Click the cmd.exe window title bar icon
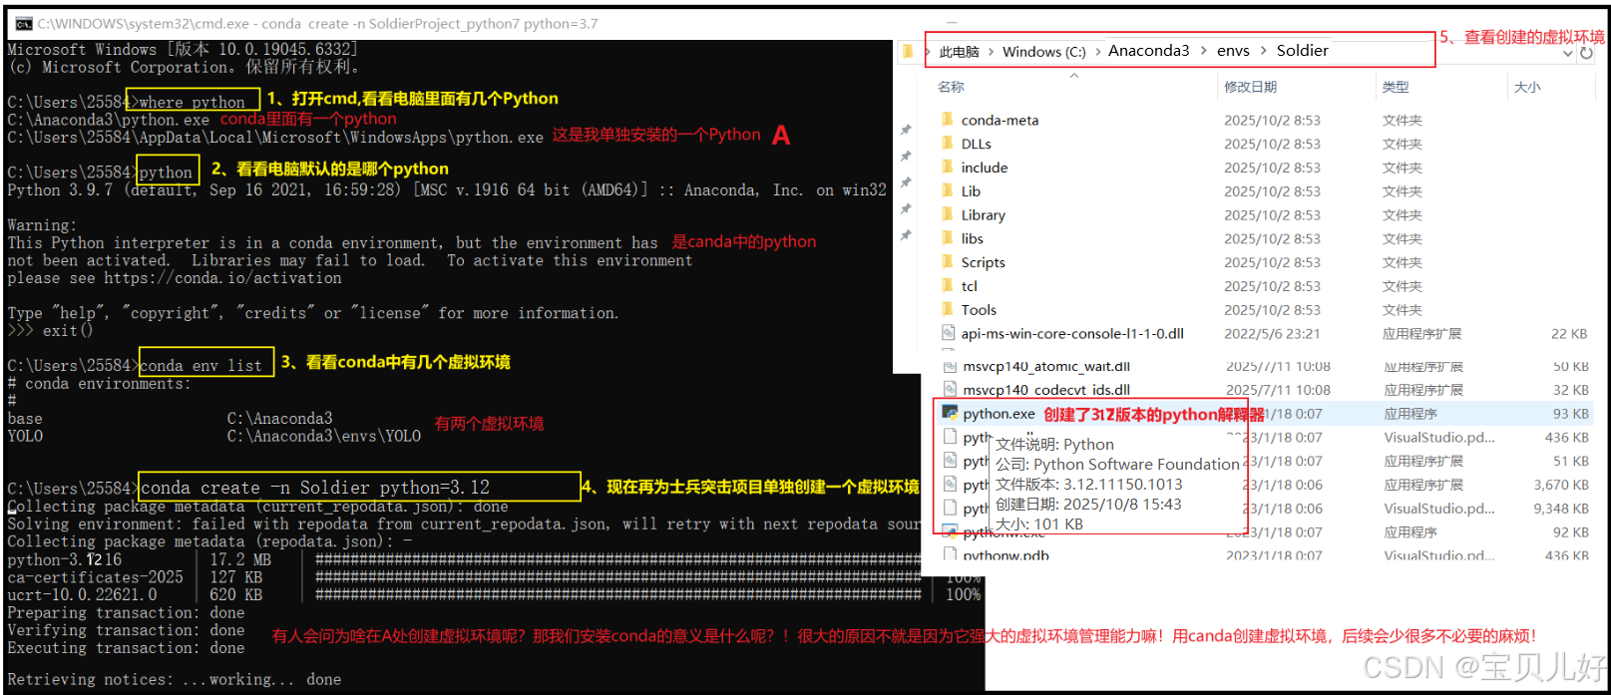The width and height of the screenshot is (1611, 695). pos(24,24)
